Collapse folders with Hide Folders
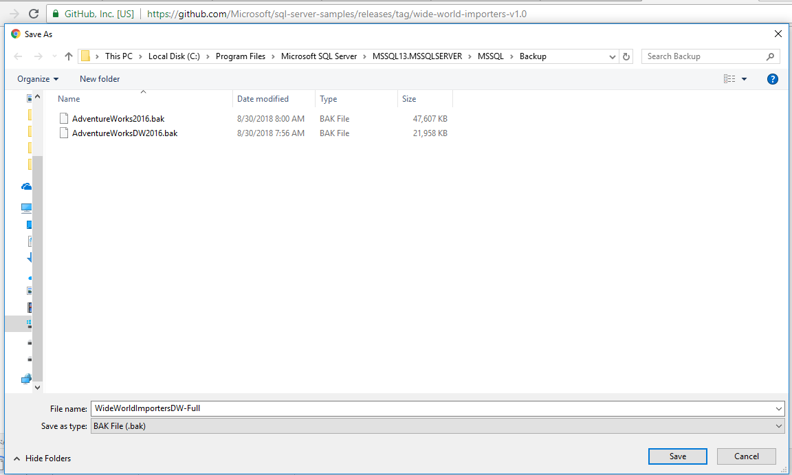The height and width of the screenshot is (475, 792). (x=43, y=459)
